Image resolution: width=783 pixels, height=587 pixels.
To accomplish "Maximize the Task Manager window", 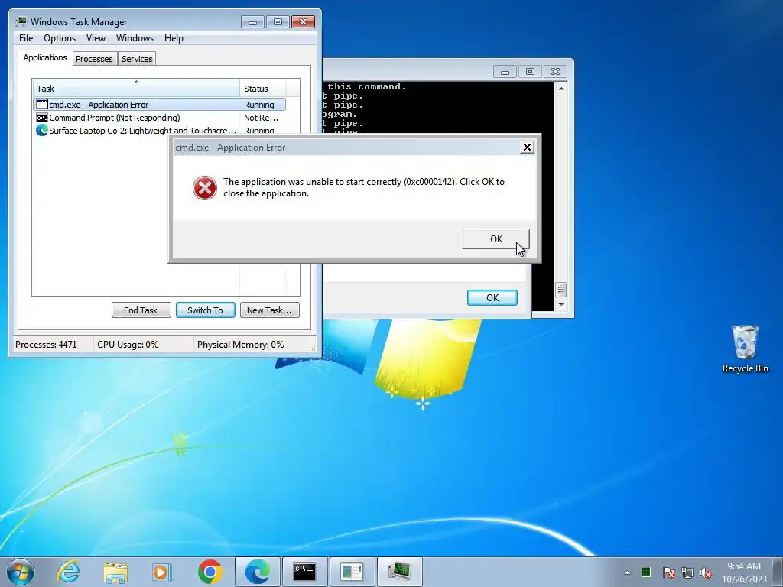I will click(x=278, y=22).
